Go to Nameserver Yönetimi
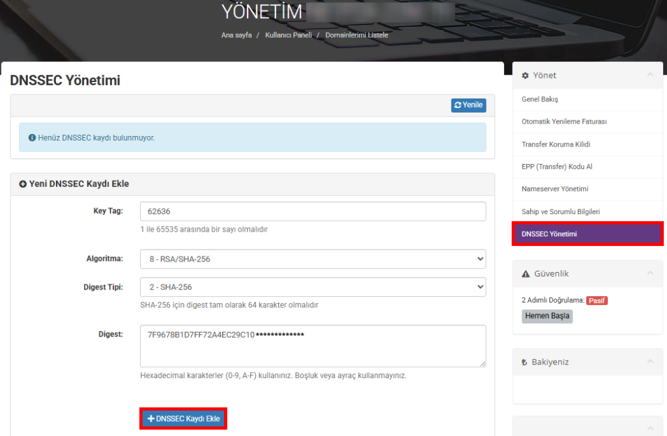Image resolution: width=667 pixels, height=436 pixels. click(x=555, y=189)
